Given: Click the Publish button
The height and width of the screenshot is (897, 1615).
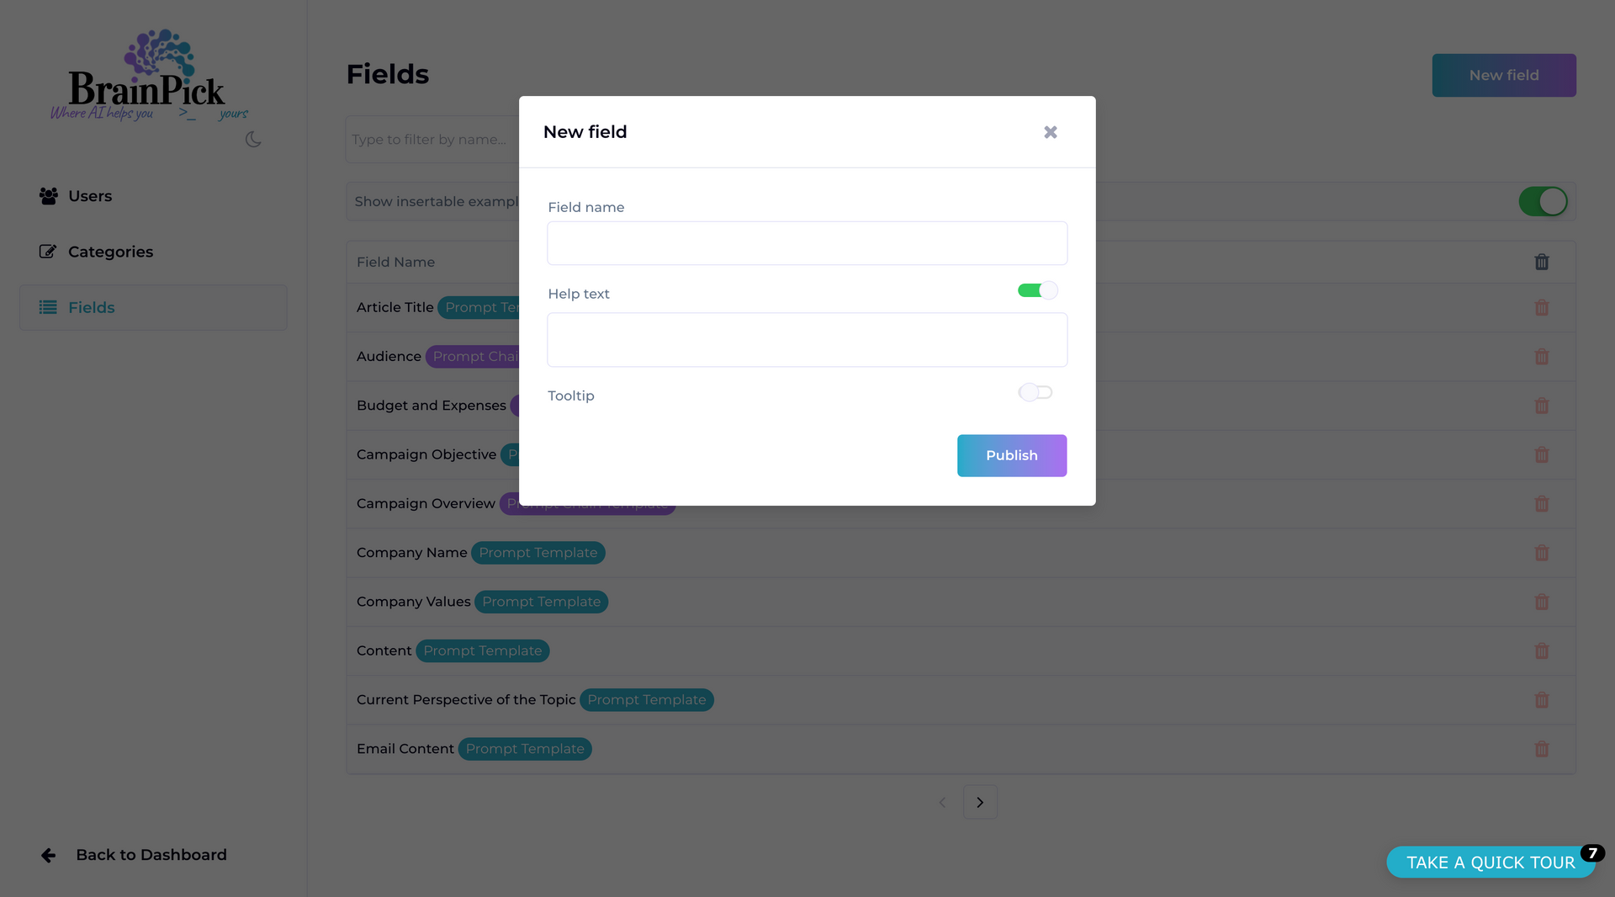Looking at the screenshot, I should [1011, 455].
